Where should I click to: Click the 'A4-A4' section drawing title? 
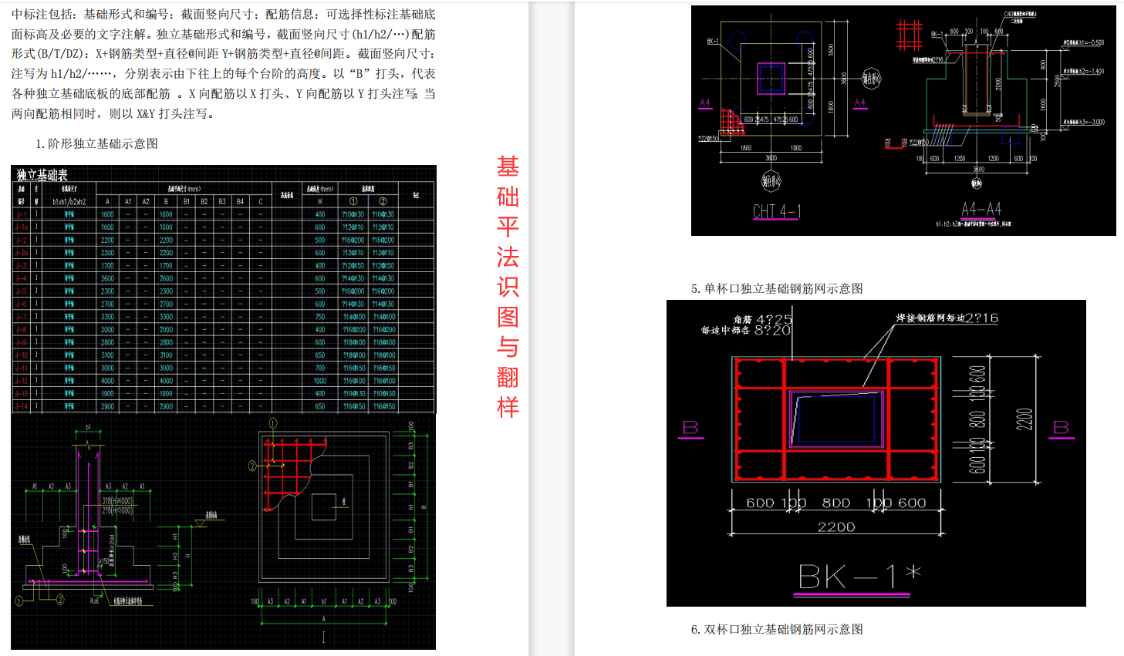(981, 209)
